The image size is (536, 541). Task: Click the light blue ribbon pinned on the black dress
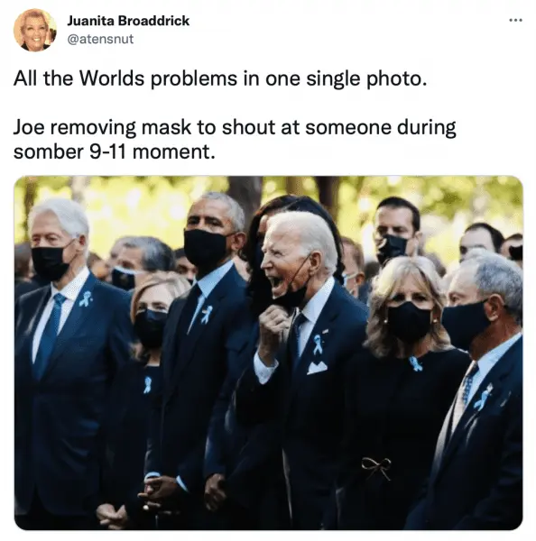(x=415, y=364)
